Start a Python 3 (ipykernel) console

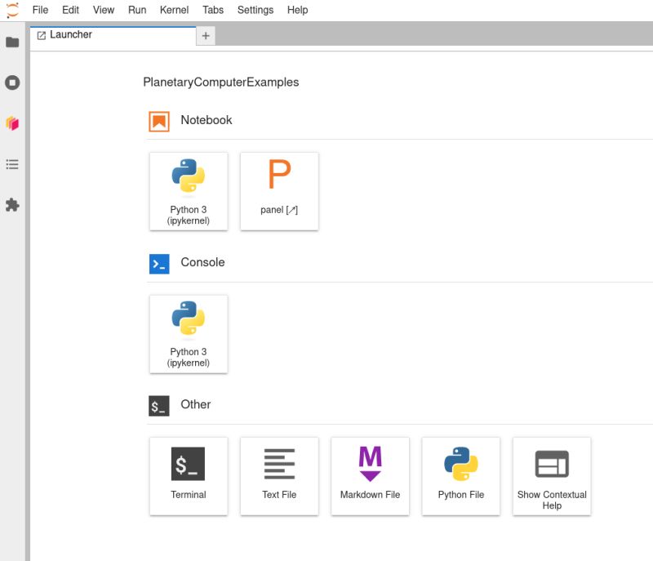pos(189,333)
